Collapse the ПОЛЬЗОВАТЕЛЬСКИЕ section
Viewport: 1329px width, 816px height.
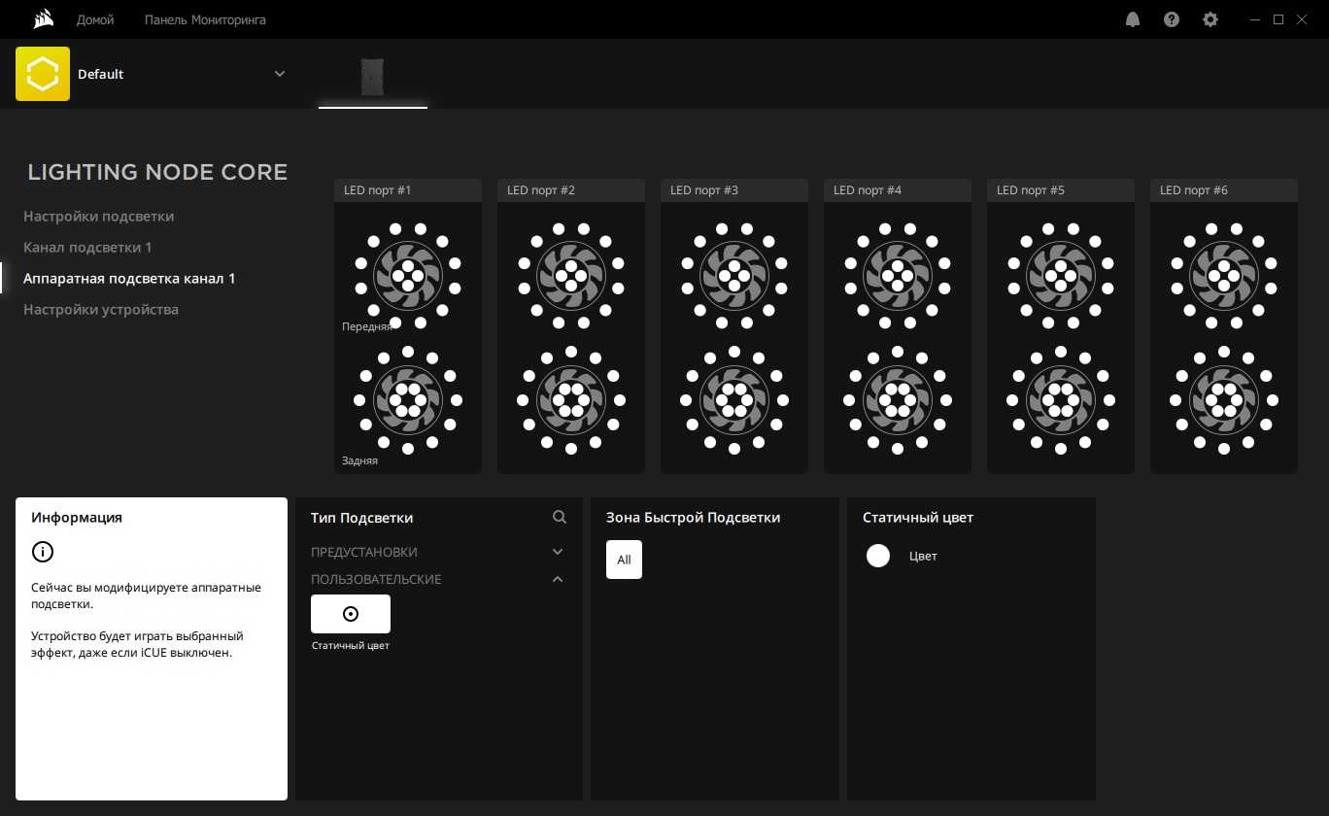coord(558,579)
